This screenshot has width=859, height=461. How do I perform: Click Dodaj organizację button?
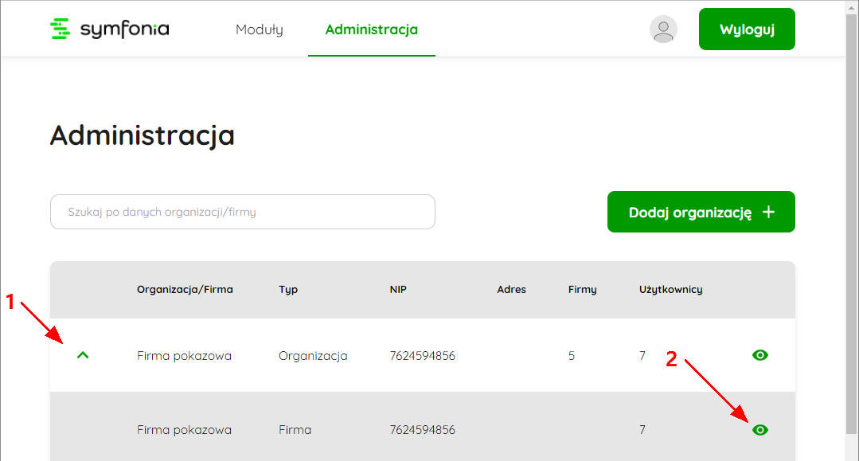701,212
